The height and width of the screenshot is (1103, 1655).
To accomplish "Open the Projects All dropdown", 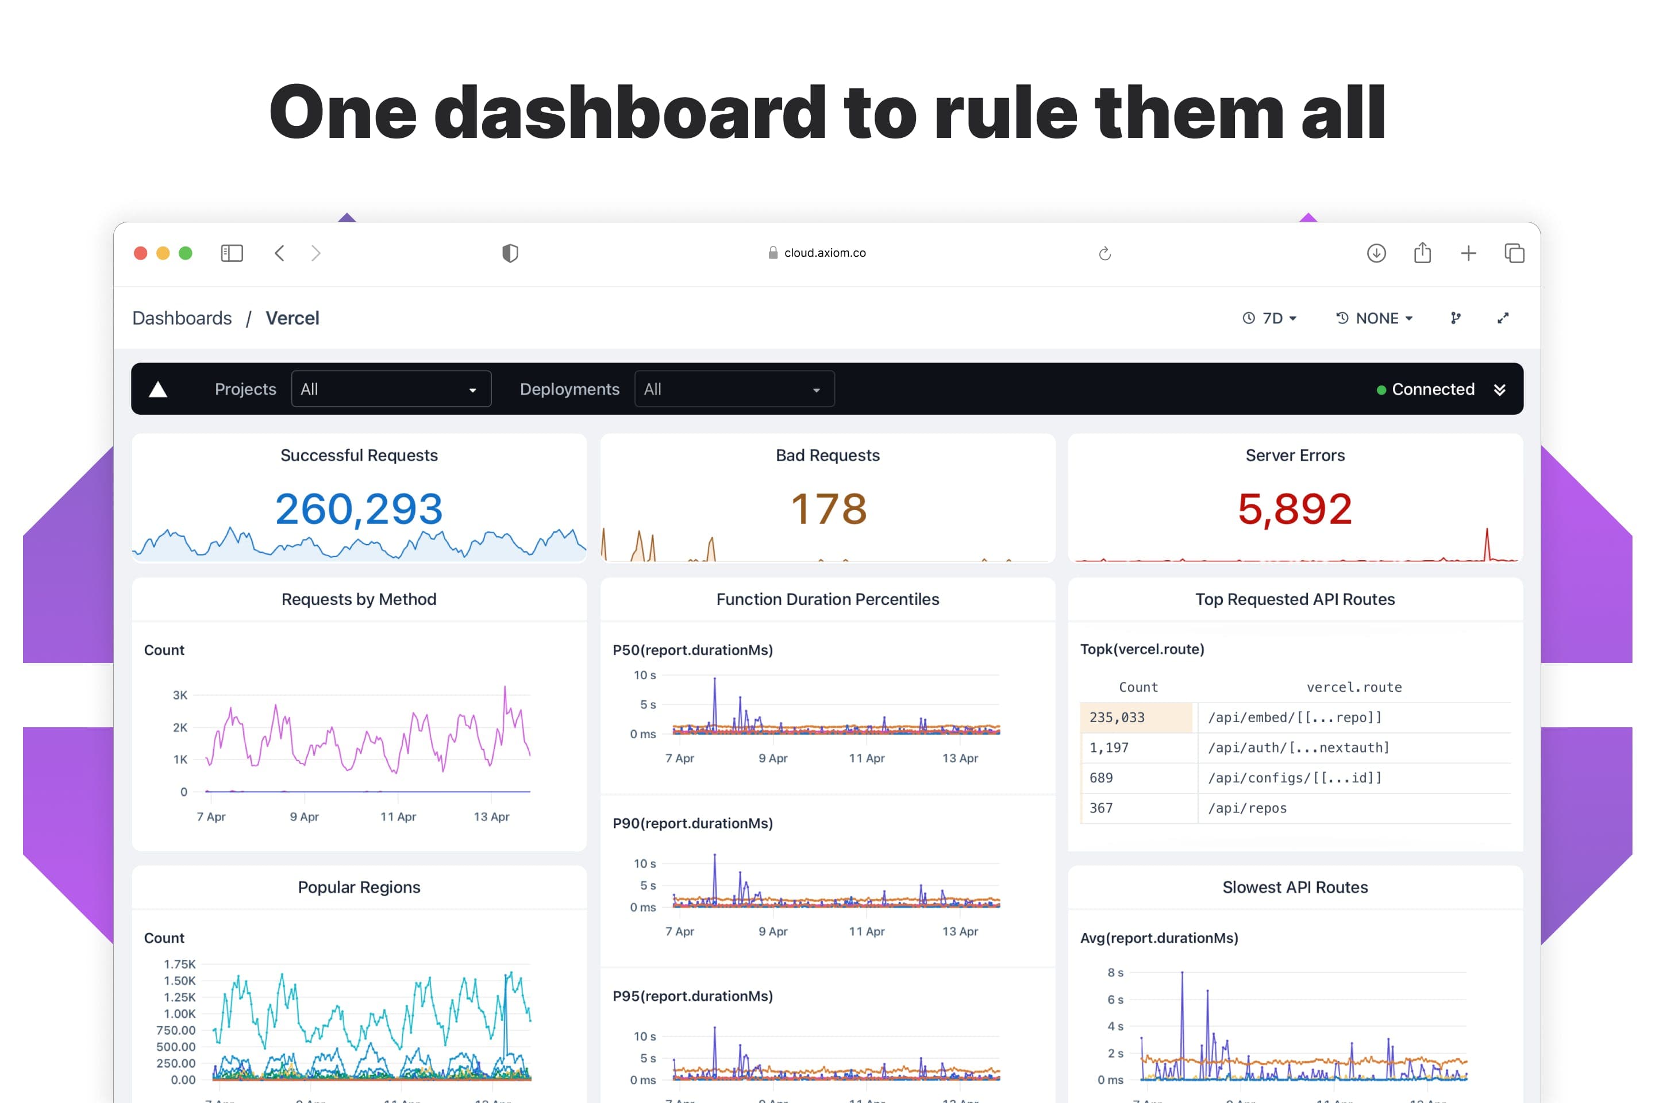I will coord(391,389).
